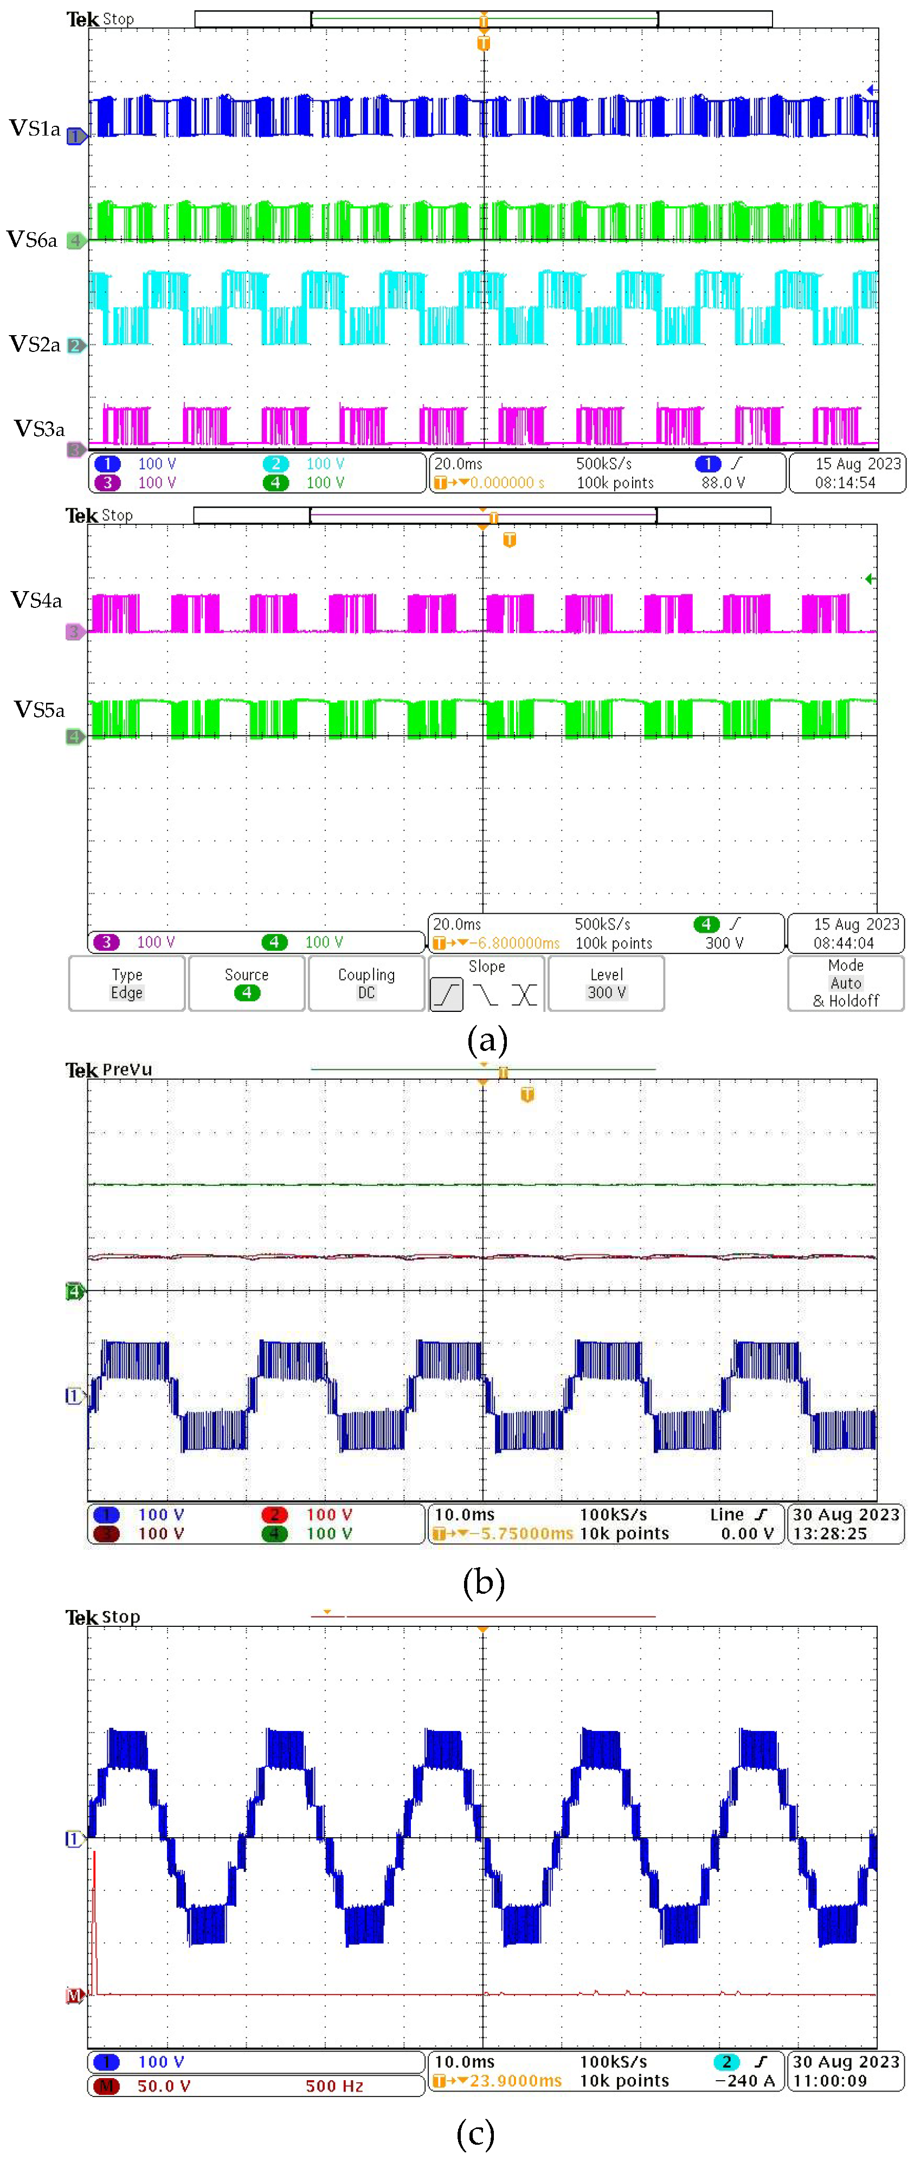The height and width of the screenshot is (2161, 914).
Task: Click the Tek PreVu status label
Action: point(109,1069)
